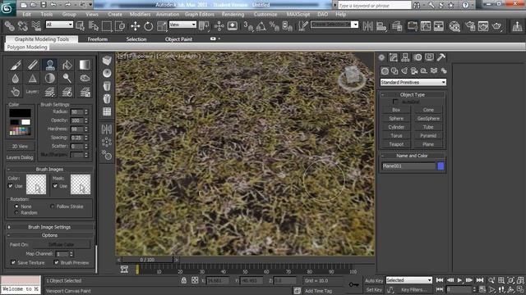This screenshot has height=295, width=526.
Task: Toggle the Save Texture checkbox
Action: [13, 262]
